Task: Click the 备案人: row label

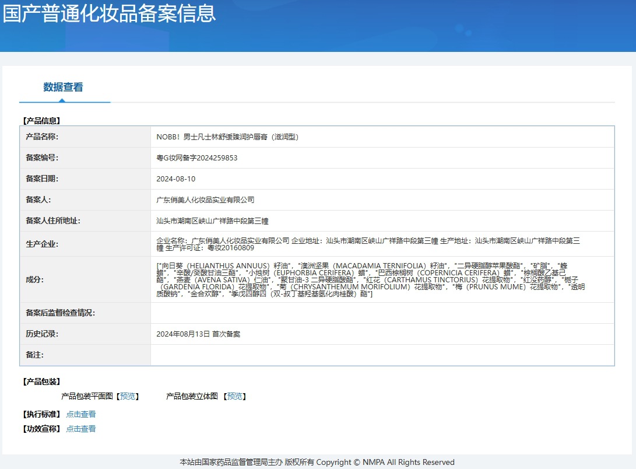Action: click(38, 199)
